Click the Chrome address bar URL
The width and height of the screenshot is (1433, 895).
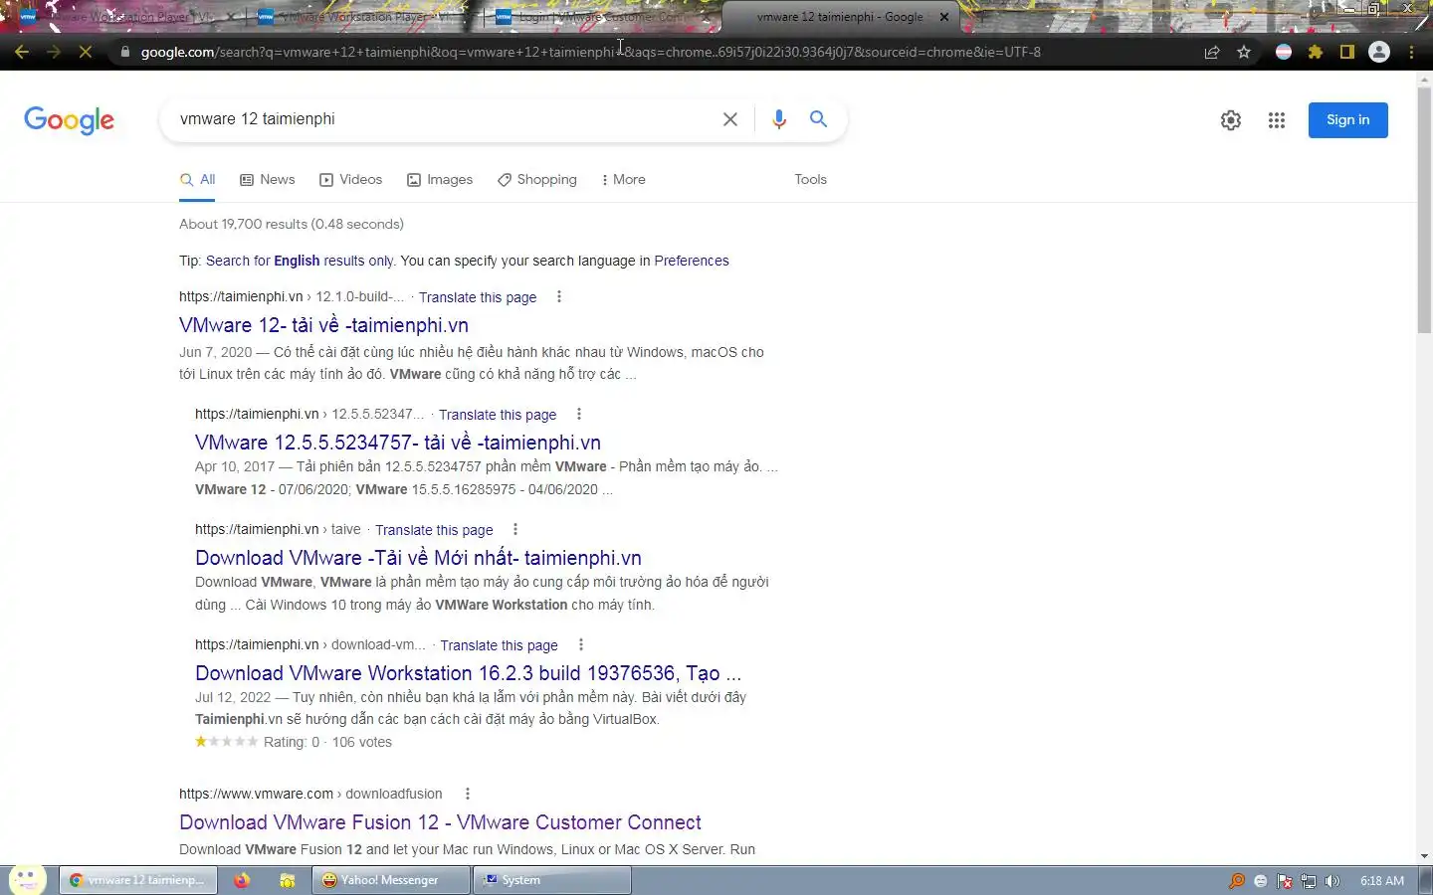pos(590,52)
